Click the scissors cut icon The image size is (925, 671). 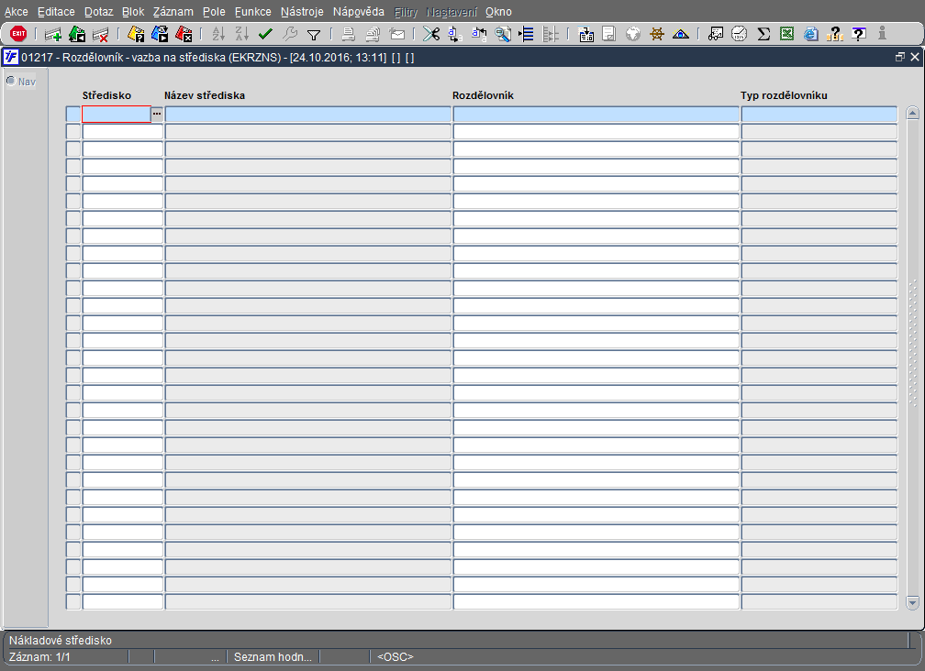(x=431, y=34)
